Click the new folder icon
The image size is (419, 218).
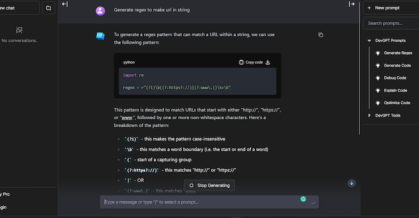(x=49, y=8)
